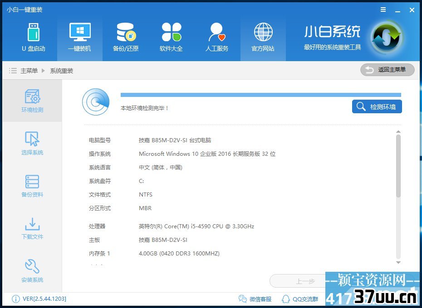Open the hamburger menu in title bar
The height and width of the screenshot is (308, 422).
[383, 10]
